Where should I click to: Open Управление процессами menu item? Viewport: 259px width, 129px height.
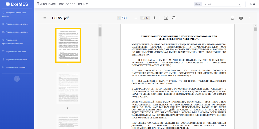point(17,32)
